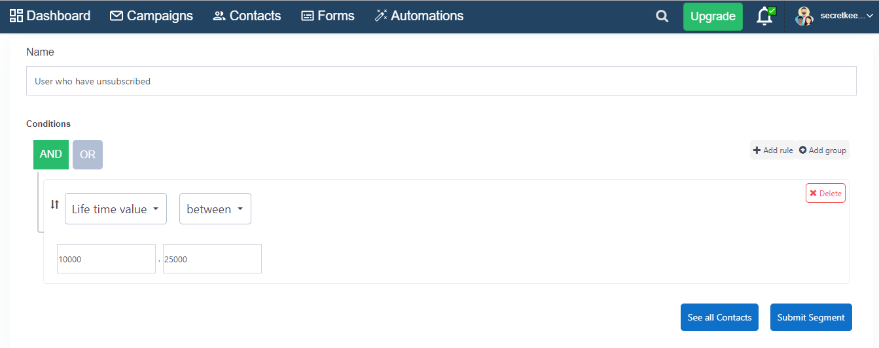Viewport: 879px width, 348px height.
Task: Expand the secretkee account menu
Action: pyautogui.click(x=846, y=16)
